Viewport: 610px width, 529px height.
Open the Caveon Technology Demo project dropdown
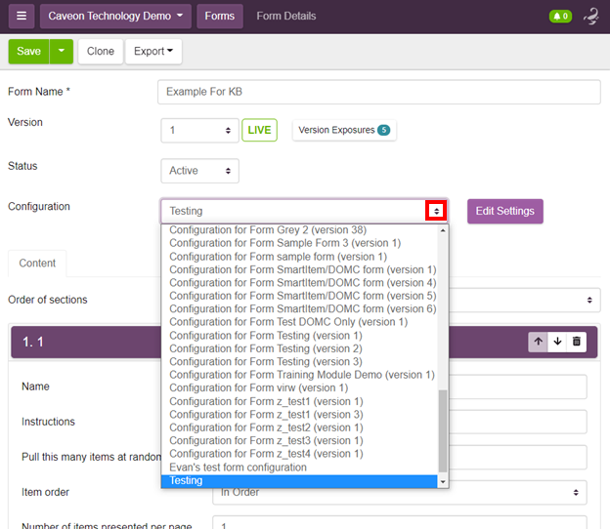115,16
